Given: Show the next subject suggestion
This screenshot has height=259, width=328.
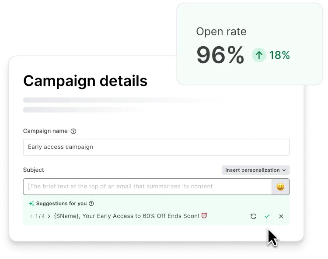Looking at the screenshot, I should click(49, 216).
